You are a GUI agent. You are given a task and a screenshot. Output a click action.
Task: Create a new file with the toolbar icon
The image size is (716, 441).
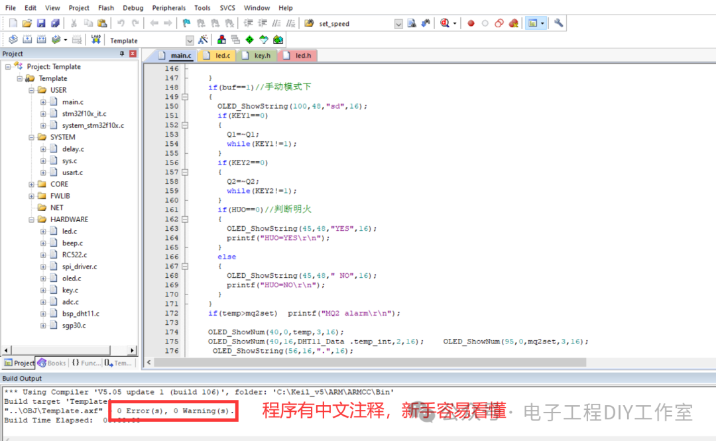pos(13,23)
